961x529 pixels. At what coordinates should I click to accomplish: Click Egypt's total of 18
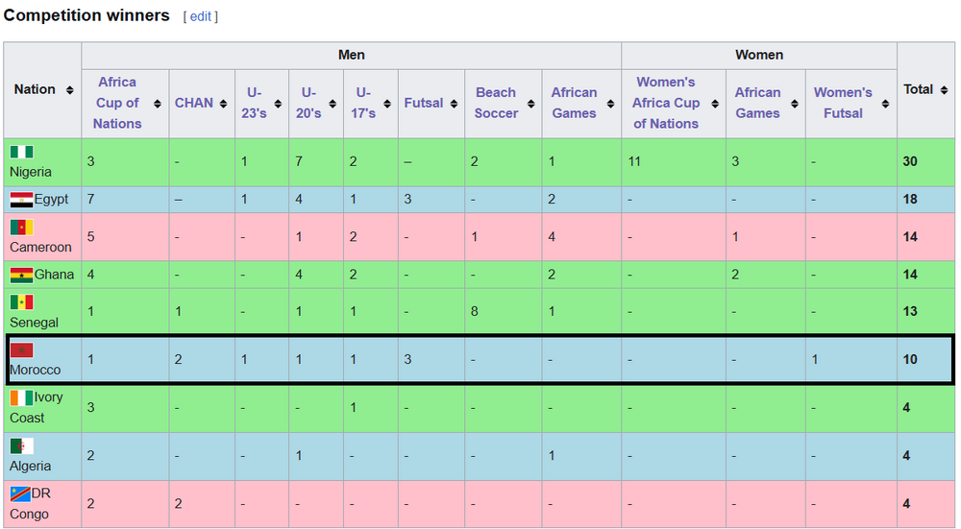(x=910, y=200)
